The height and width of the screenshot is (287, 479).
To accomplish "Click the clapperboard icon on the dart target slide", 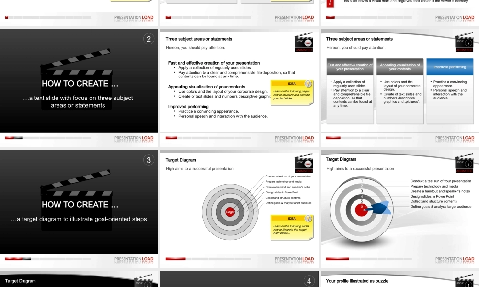I will pyautogui.click(x=465, y=163).
